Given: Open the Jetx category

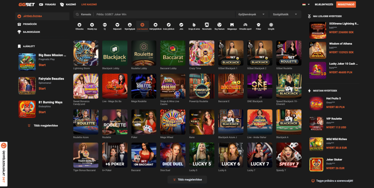Looking at the screenshot, I should click(x=181, y=26).
